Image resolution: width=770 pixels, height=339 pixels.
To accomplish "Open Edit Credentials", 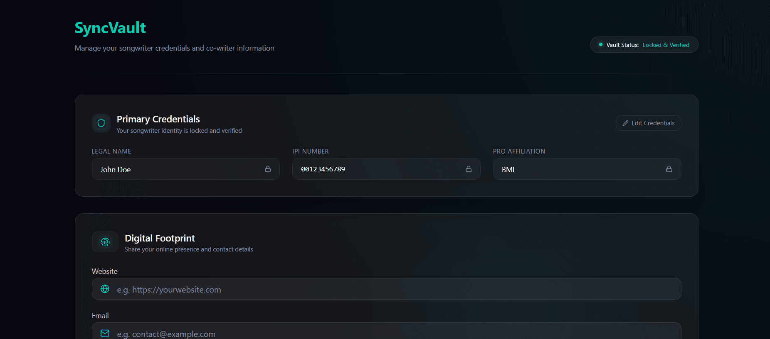I will point(649,123).
